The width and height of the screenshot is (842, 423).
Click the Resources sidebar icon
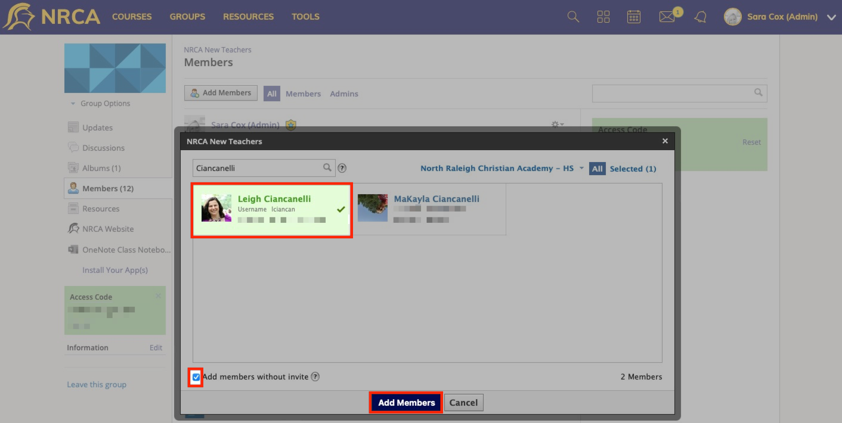point(73,209)
